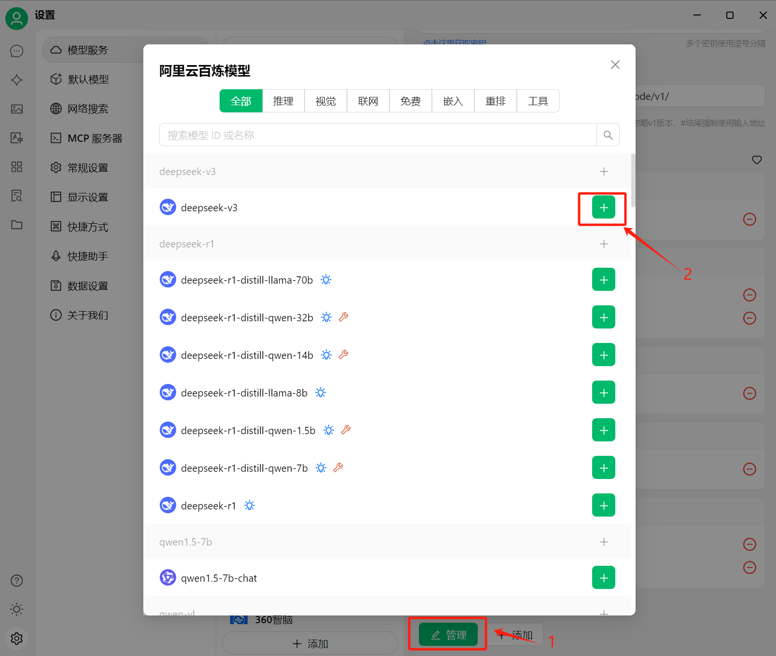The image size is (776, 656).
Task: Click the green 管理 button
Action: point(448,635)
